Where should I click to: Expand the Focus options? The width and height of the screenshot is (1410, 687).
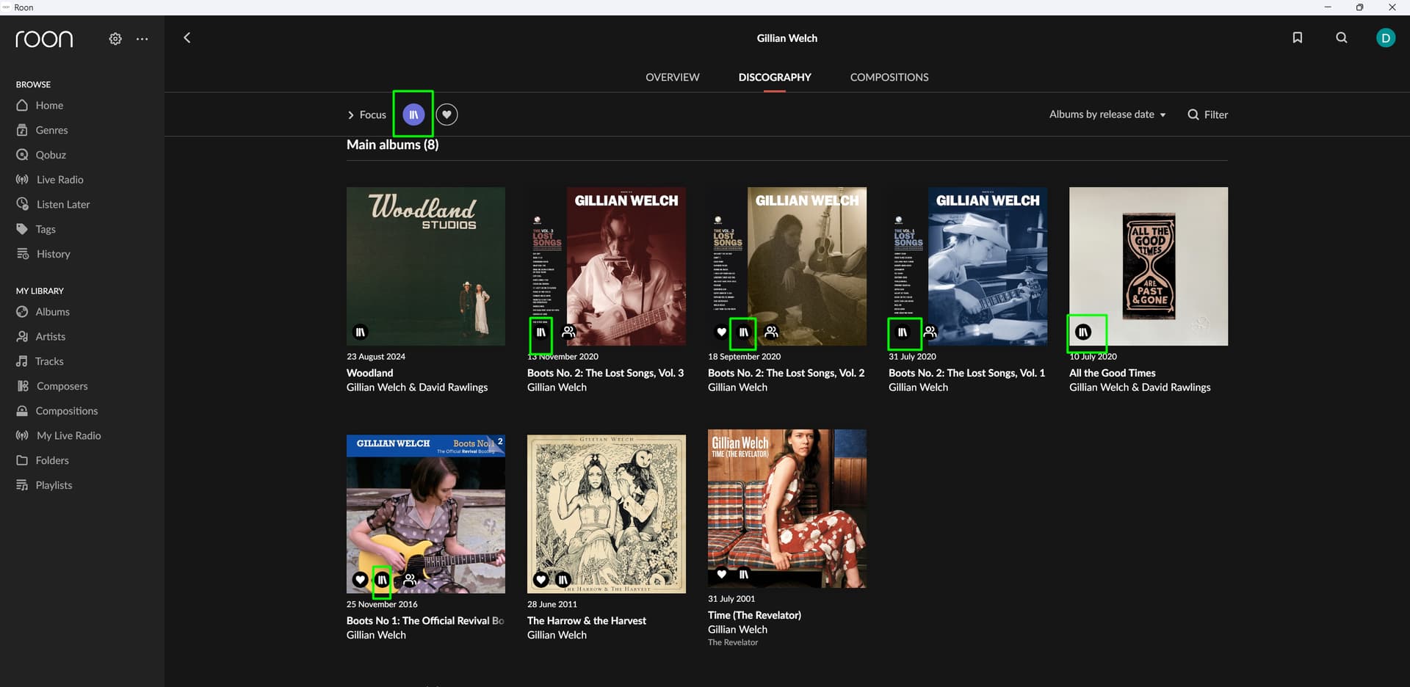[366, 114]
